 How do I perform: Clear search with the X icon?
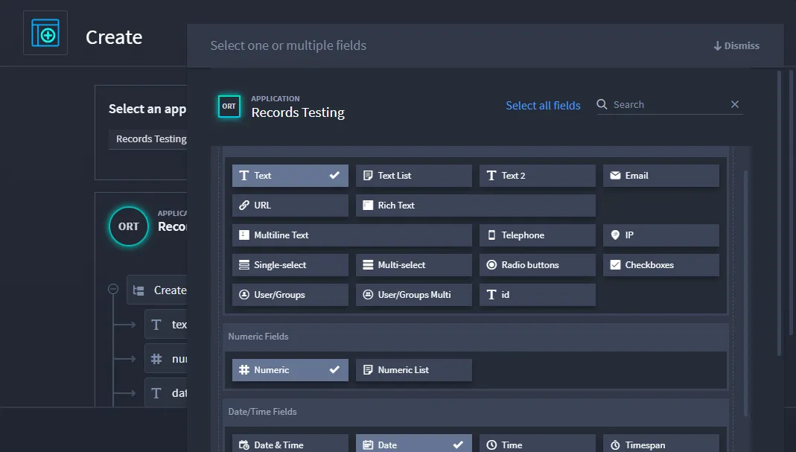click(735, 104)
